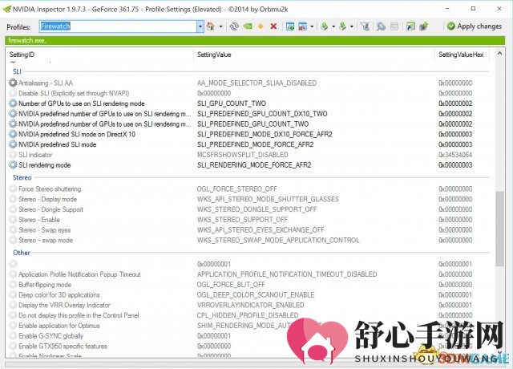Click the SettingValue column header
Viewport: 513px width, 369px height.
[214, 55]
